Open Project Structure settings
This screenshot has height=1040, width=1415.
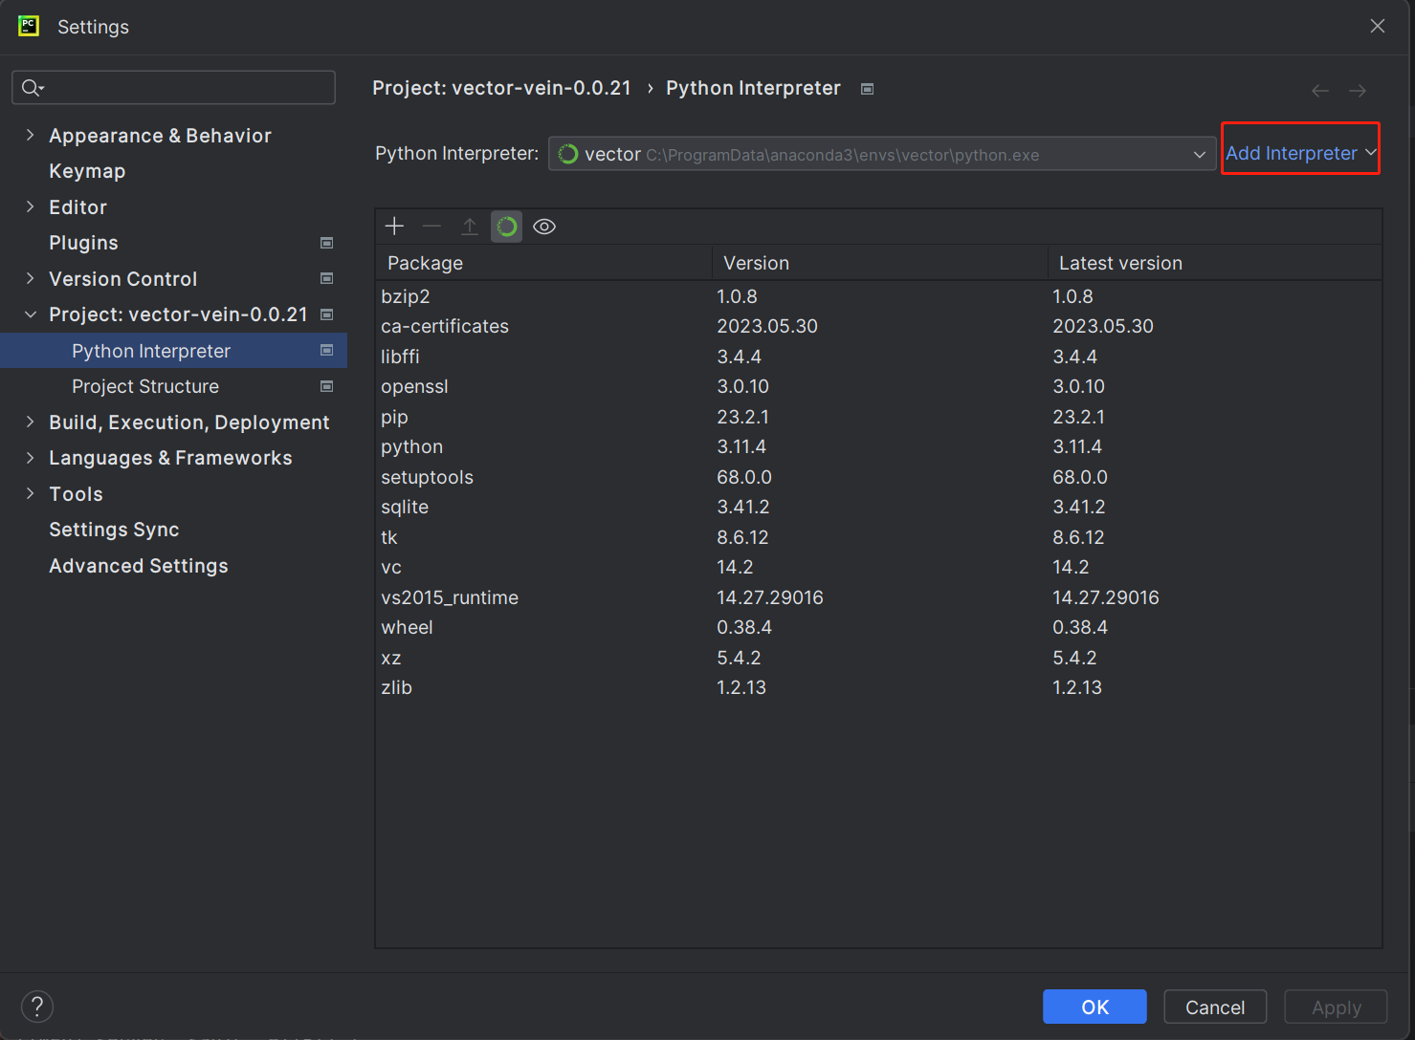(145, 386)
